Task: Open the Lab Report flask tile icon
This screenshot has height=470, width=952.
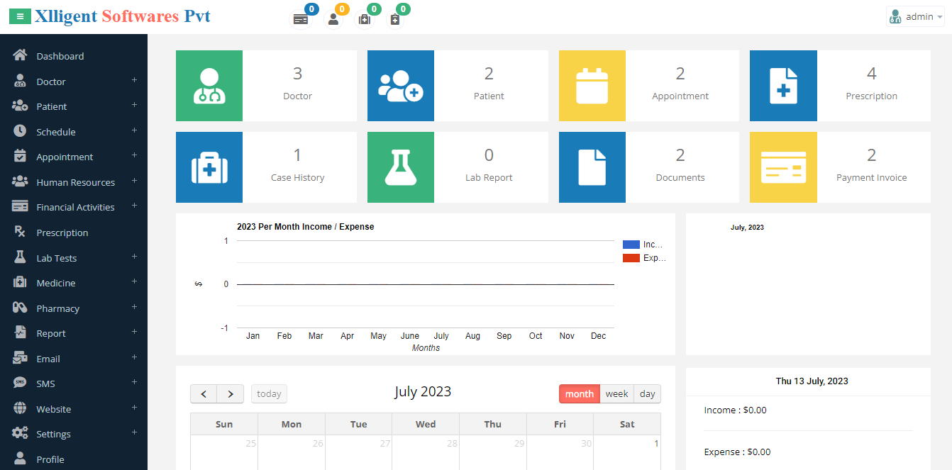Action: [x=400, y=167]
